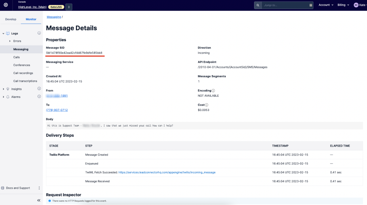The height and width of the screenshot is (205, 367).
Task: Open Conferences logs in sidebar
Action: pyautogui.click(x=21, y=65)
